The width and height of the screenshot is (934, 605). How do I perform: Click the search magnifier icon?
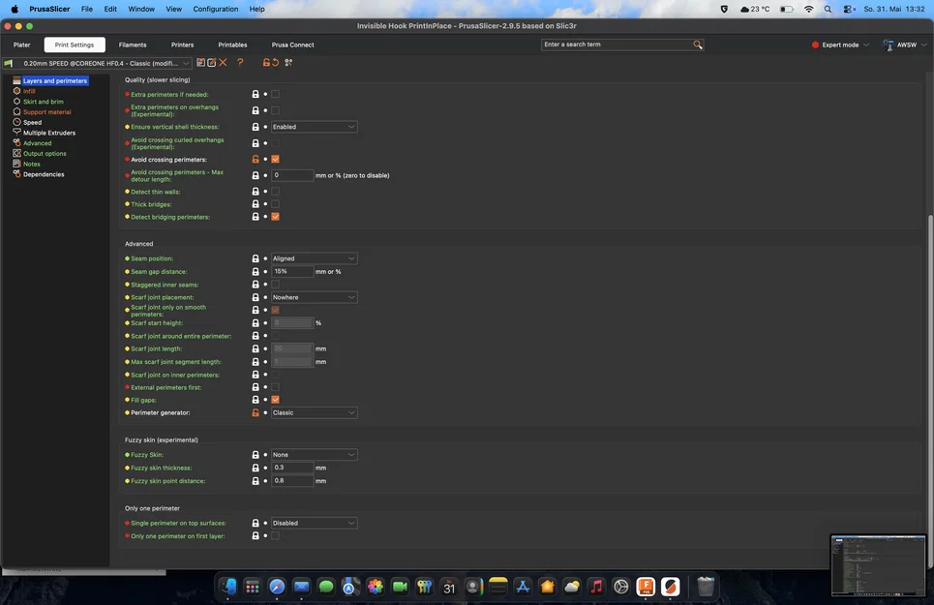(x=698, y=45)
